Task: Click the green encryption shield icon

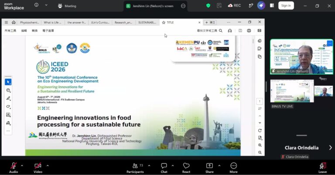Action: 209,6
